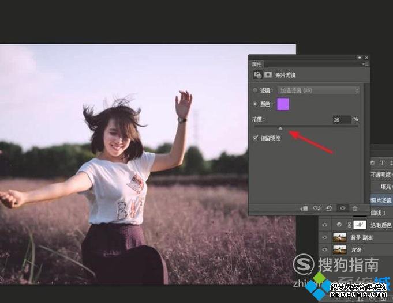Screen dimensions: 393x303
Task: Open the 加温滤镜 (85) filter dropdown
Action: pos(318,90)
